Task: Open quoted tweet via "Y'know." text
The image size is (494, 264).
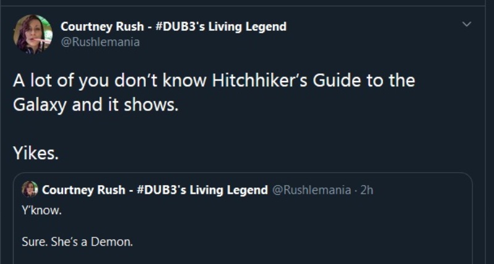Action: pos(41,210)
